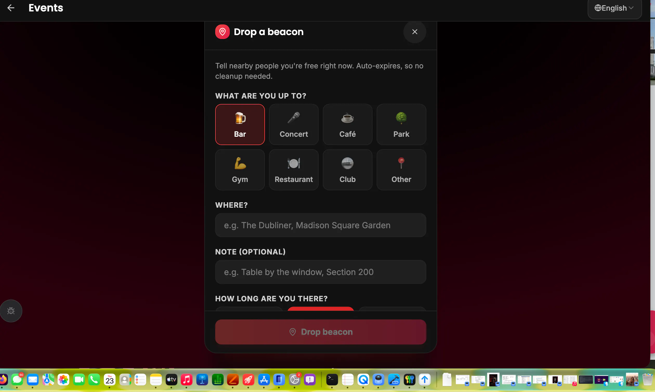Select the Bar activity option
Viewport: 655px width, 392px height.
[240, 125]
